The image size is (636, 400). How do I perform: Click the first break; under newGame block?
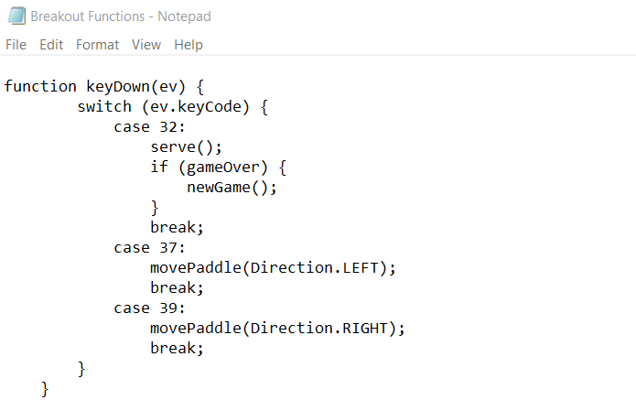(177, 227)
